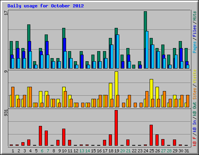Select x-axis day label 9

(59, 151)
